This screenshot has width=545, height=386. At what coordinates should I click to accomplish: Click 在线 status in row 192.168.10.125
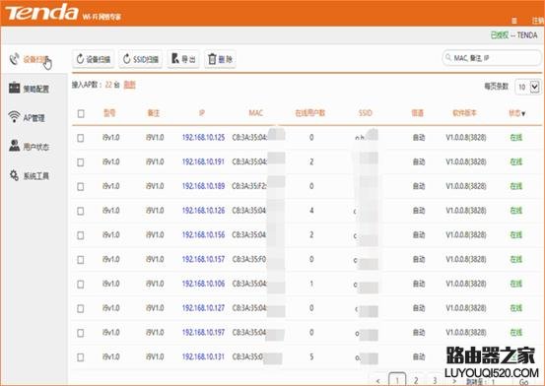click(x=516, y=138)
